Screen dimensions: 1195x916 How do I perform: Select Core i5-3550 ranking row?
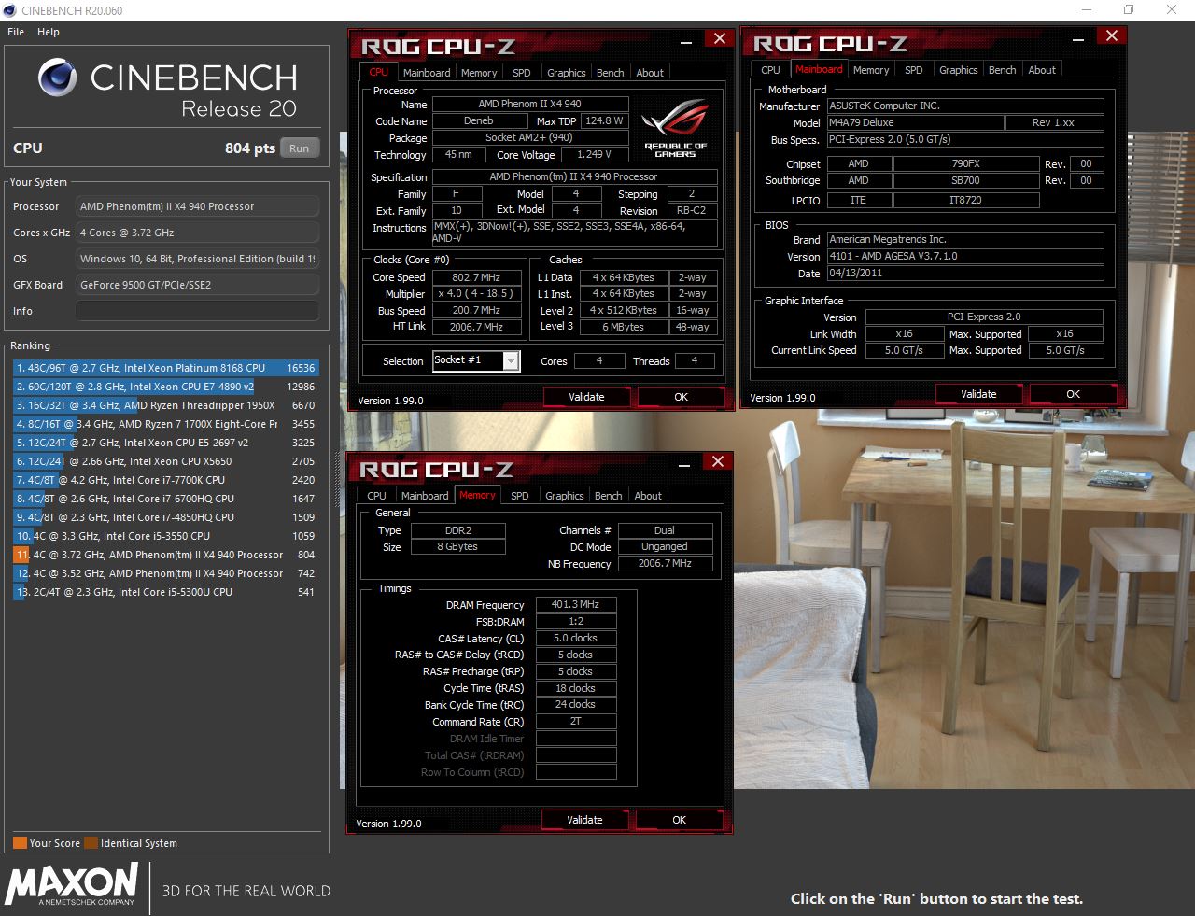click(x=165, y=536)
